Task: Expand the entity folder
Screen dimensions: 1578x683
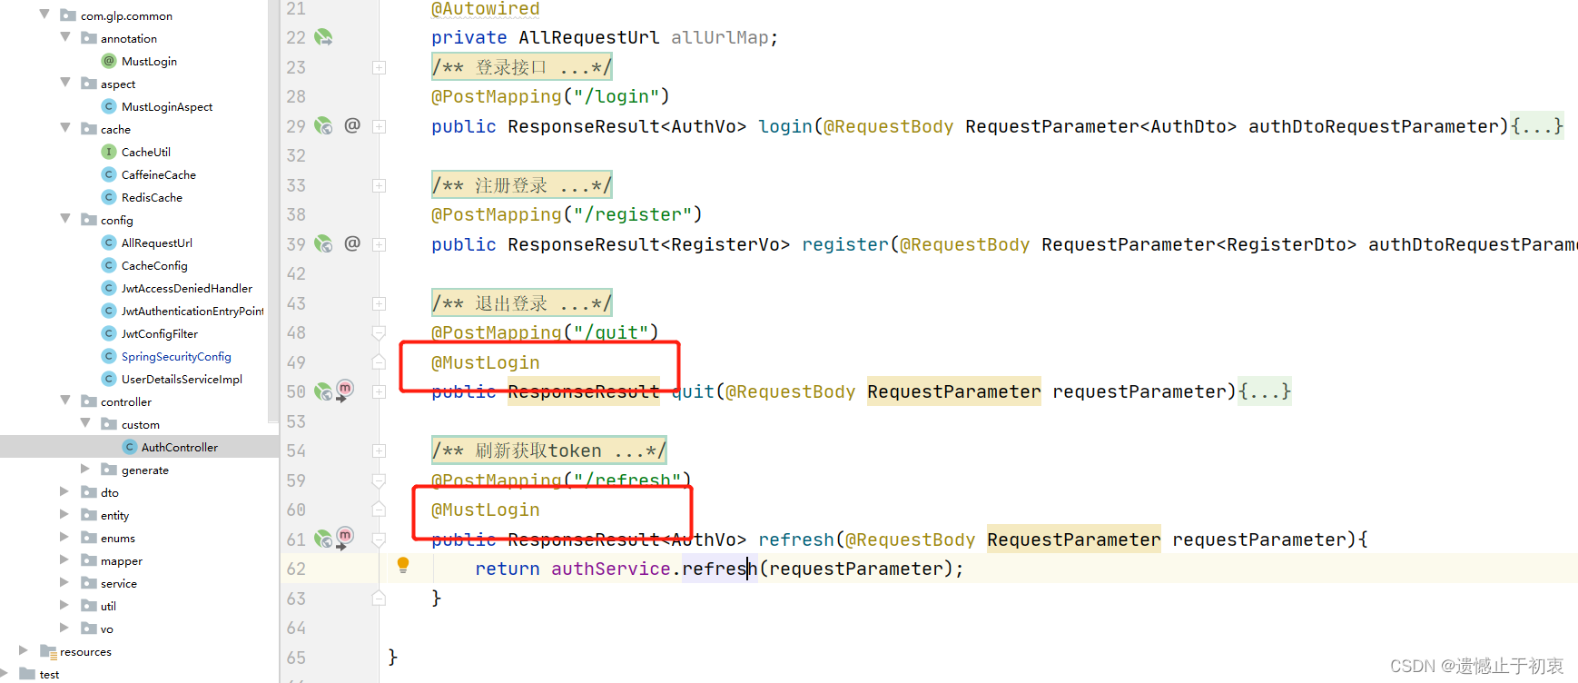Action: tap(64, 514)
